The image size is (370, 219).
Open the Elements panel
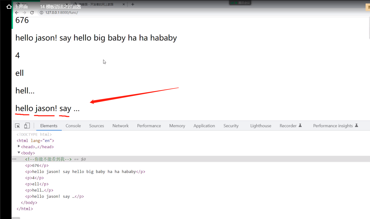(x=49, y=126)
